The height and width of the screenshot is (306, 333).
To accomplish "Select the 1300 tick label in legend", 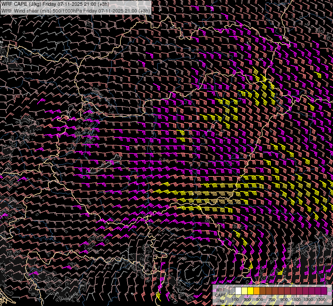I will coord(309,300).
